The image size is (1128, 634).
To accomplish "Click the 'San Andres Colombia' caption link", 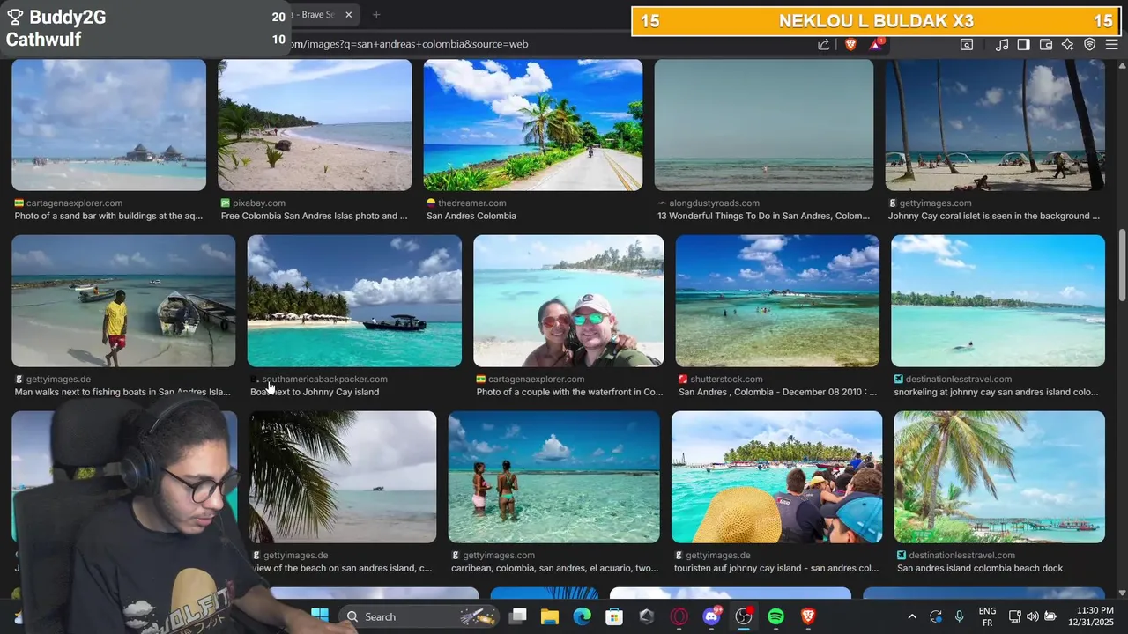I will coord(471,216).
